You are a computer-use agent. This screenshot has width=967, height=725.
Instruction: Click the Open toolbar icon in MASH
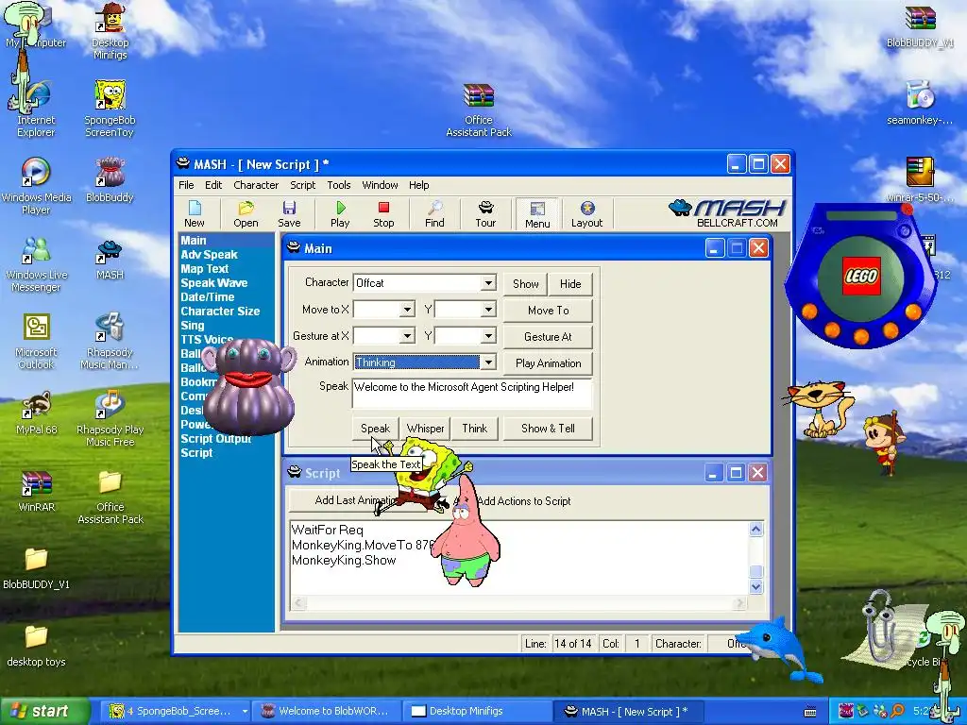pos(246,214)
